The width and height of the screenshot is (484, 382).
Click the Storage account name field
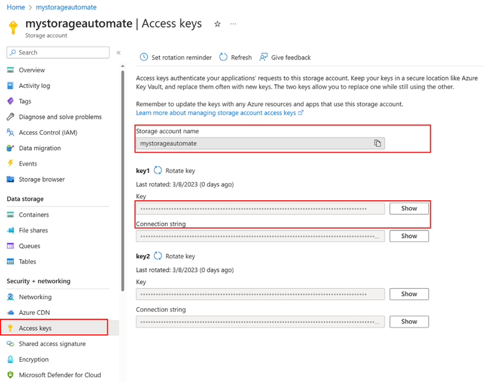tap(260, 143)
